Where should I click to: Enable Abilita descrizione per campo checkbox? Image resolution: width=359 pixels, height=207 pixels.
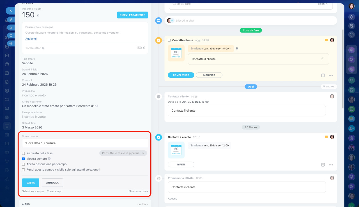click(x=24, y=164)
